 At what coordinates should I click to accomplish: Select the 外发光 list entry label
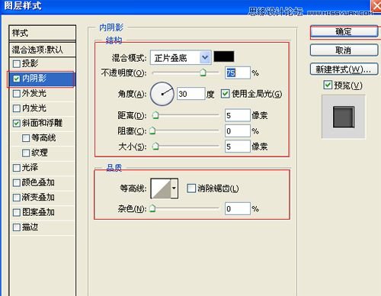click(34, 93)
